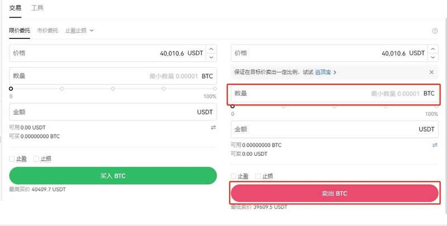447x226 pixels.
Task: Click swap icon beside sell available BTC
Action: point(435,145)
